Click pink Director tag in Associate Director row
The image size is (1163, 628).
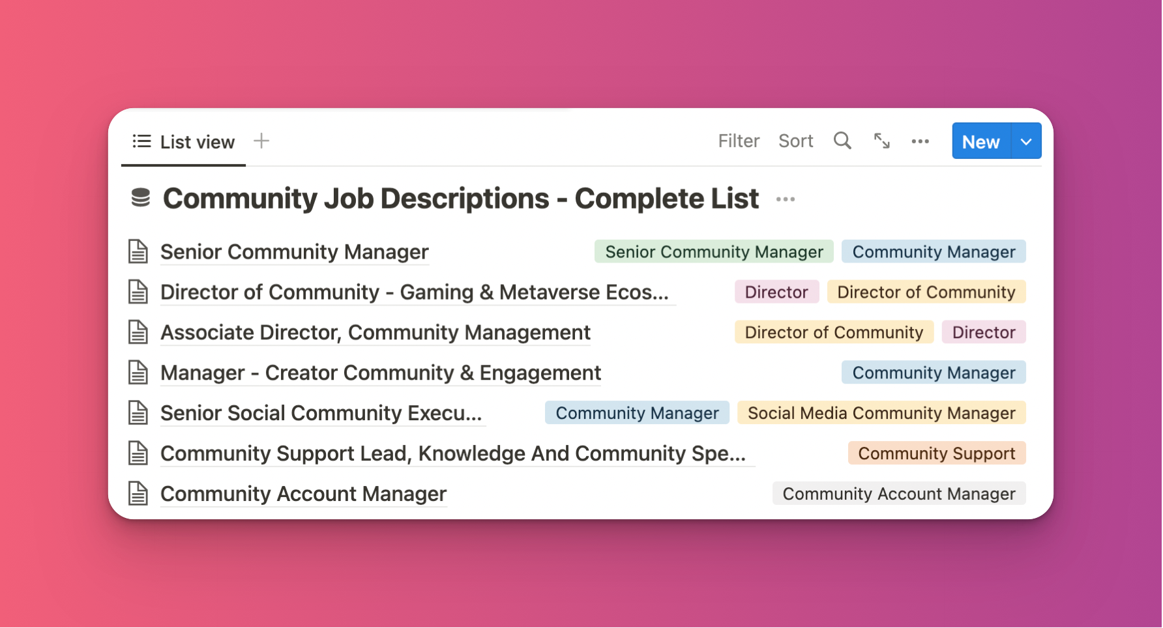984,333
